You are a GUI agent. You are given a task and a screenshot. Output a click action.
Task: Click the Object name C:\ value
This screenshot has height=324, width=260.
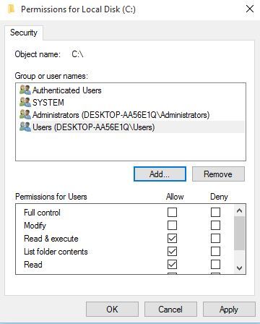[77, 54]
